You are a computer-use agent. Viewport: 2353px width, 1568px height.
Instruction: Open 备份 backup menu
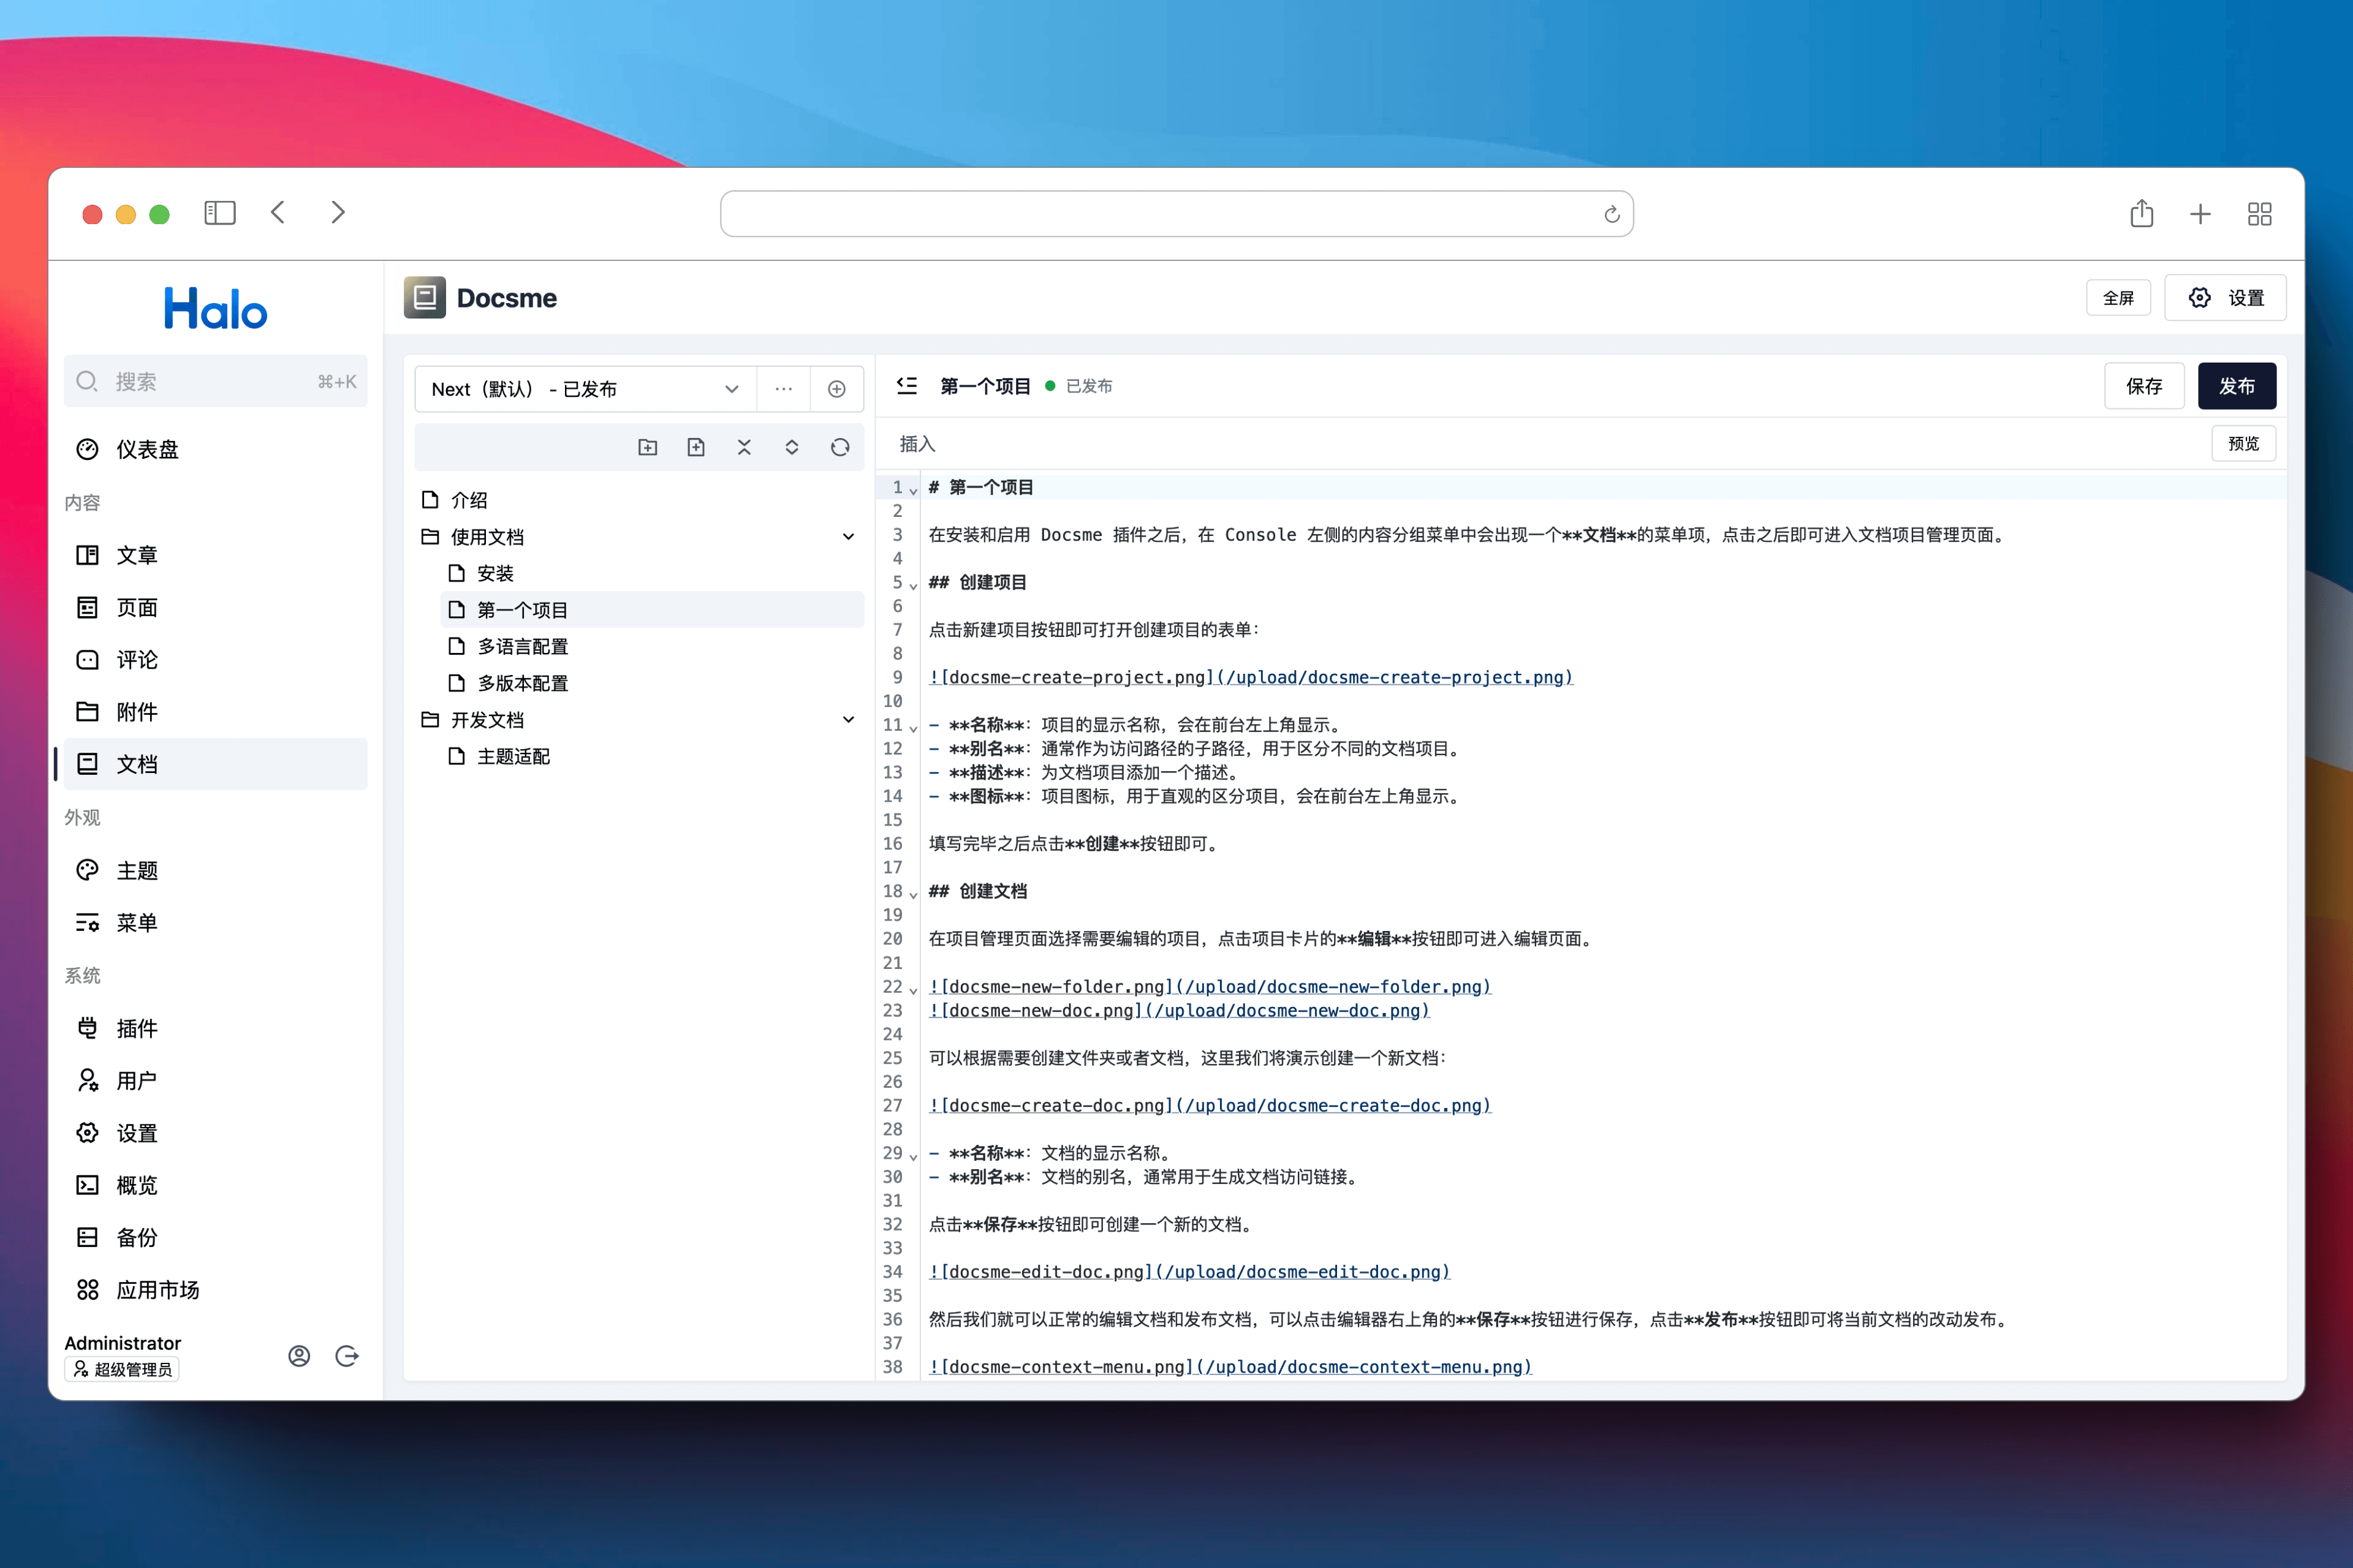click(x=215, y=1238)
